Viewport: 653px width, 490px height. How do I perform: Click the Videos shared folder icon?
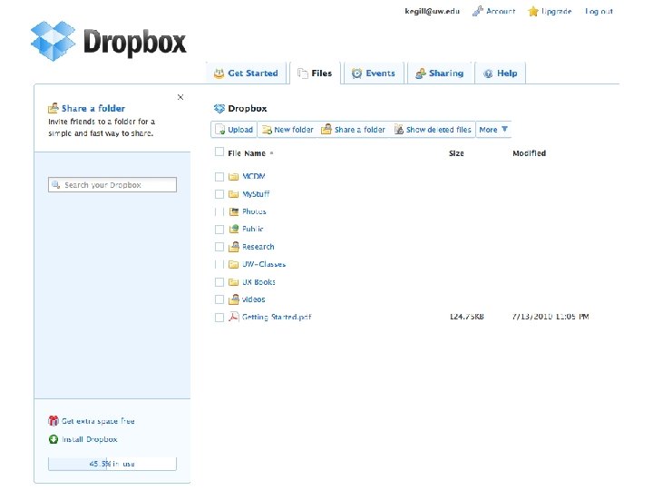pyautogui.click(x=234, y=299)
